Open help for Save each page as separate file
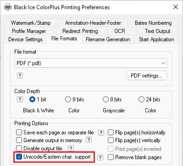 (101, 133)
